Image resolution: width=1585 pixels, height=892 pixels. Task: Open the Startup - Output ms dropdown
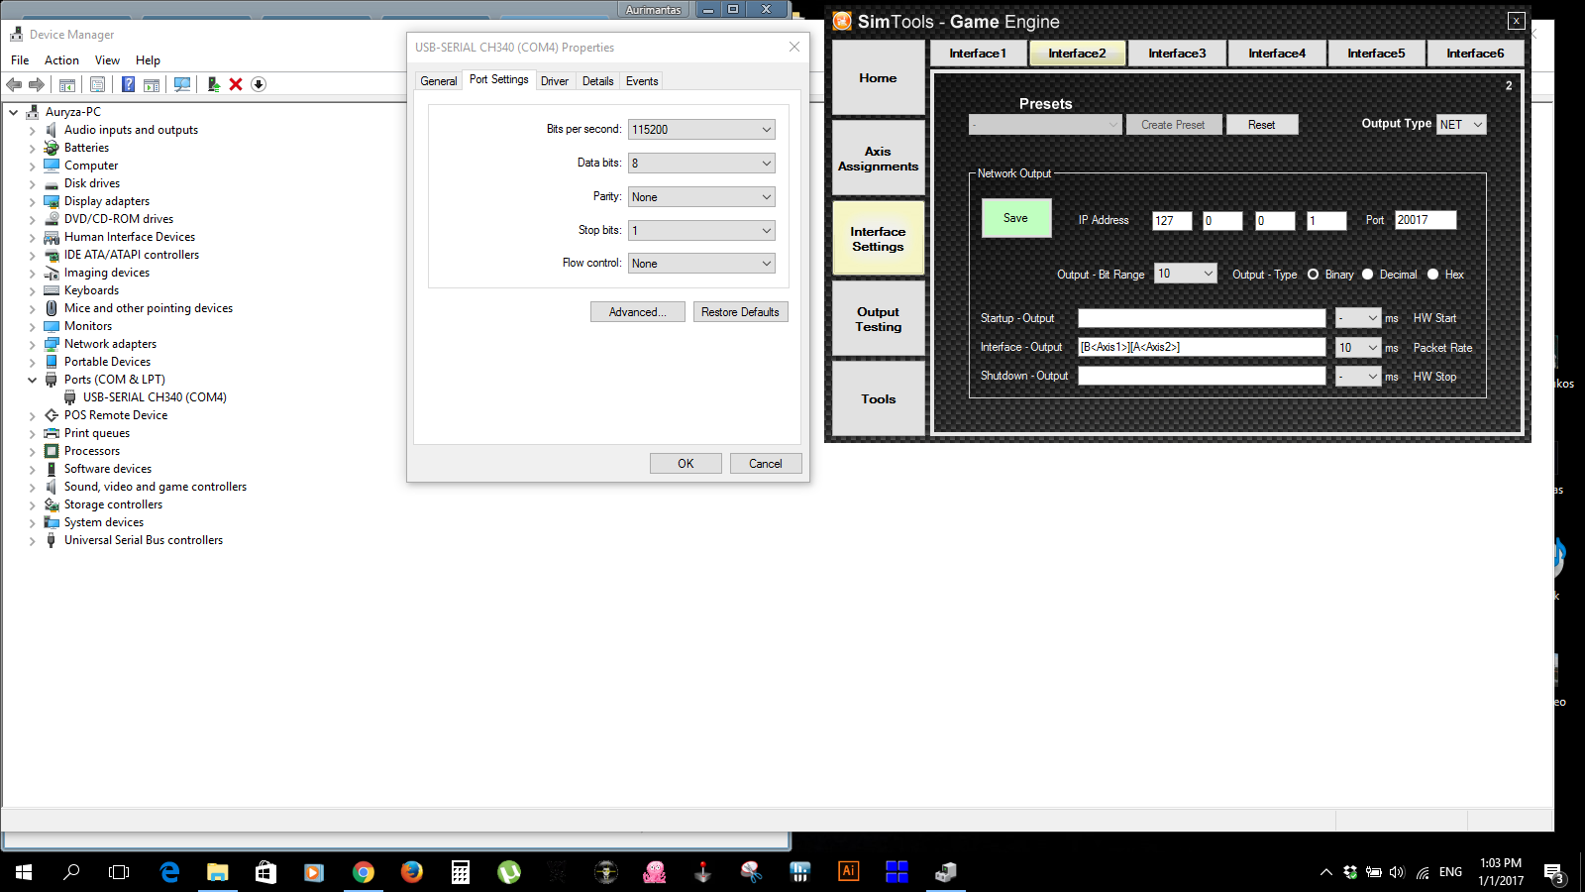click(1358, 318)
